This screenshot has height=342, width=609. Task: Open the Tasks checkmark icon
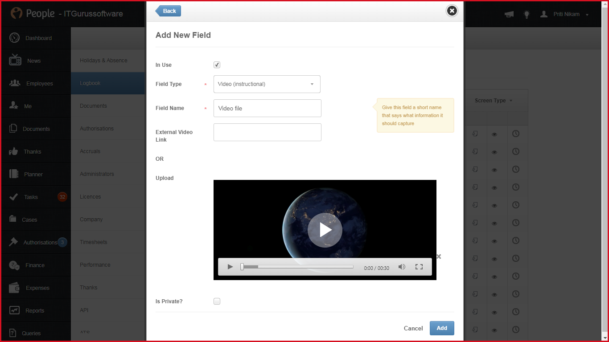14,197
